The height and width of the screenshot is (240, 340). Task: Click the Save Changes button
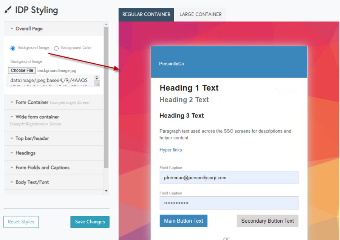point(90,222)
